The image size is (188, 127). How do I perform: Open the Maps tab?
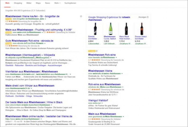tap(38, 3)
